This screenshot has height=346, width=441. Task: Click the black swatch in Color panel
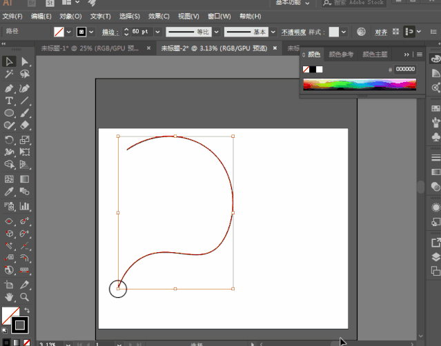point(313,70)
